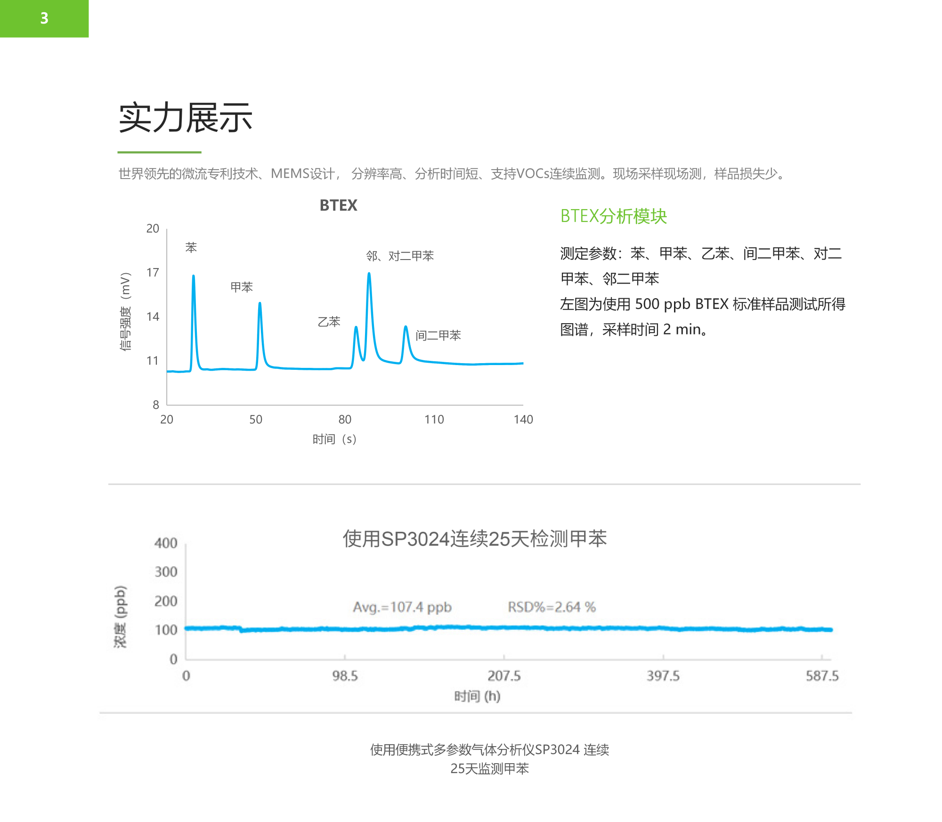The image size is (942, 822).
Task: Click the x-axis value 98.5
Action: click(345, 676)
